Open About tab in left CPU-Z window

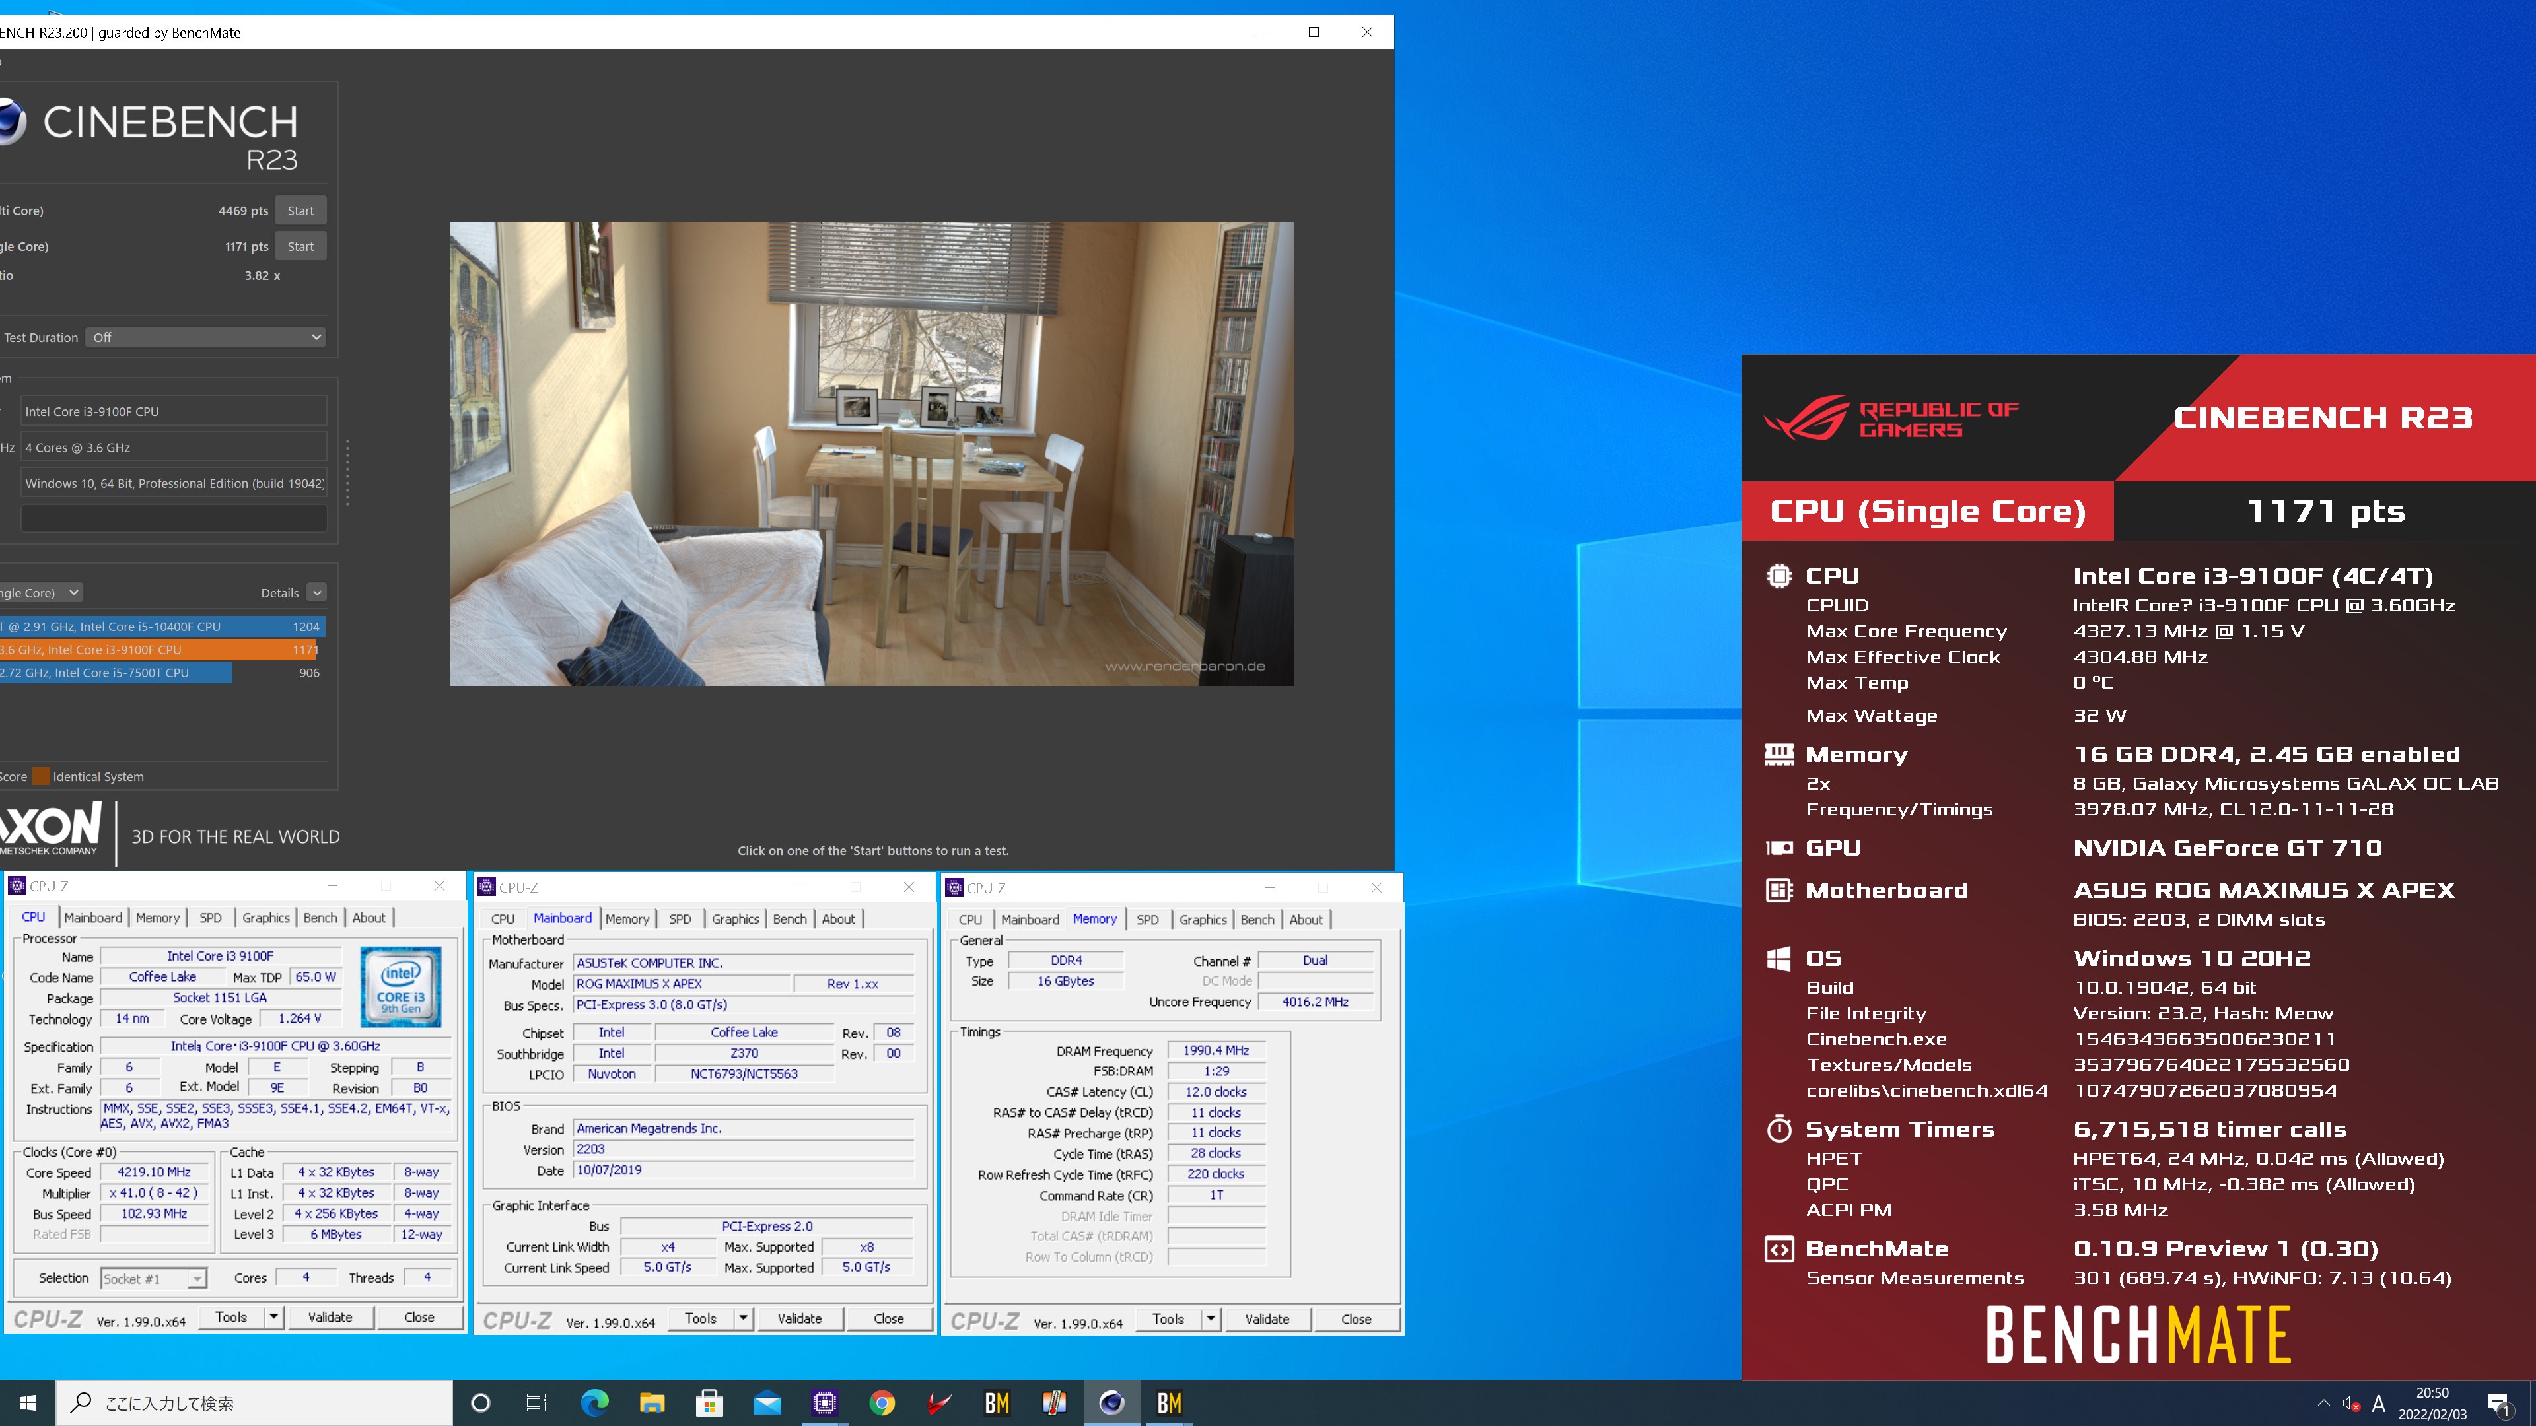[x=369, y=917]
